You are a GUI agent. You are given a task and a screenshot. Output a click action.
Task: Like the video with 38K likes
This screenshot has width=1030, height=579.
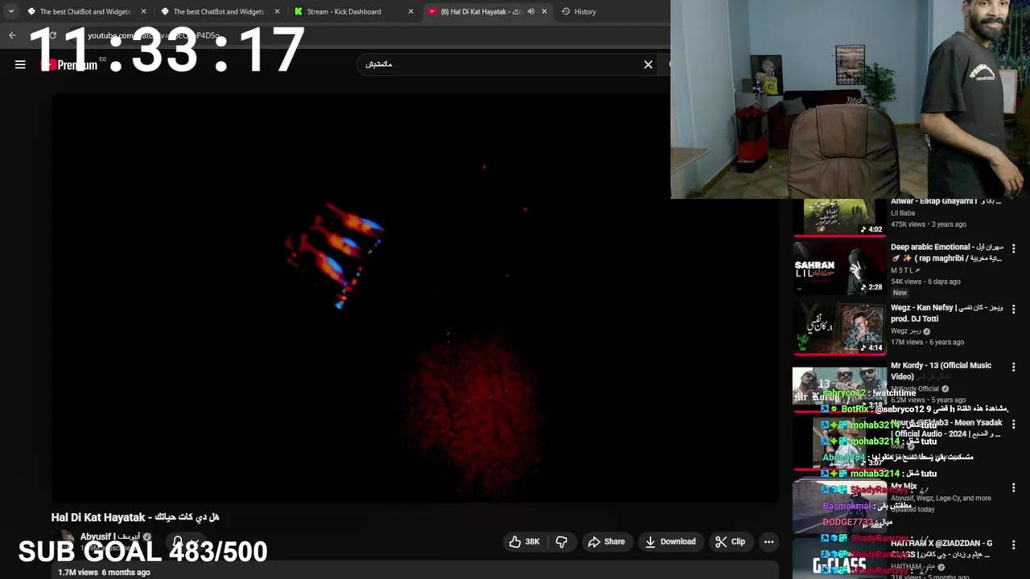[x=524, y=541]
